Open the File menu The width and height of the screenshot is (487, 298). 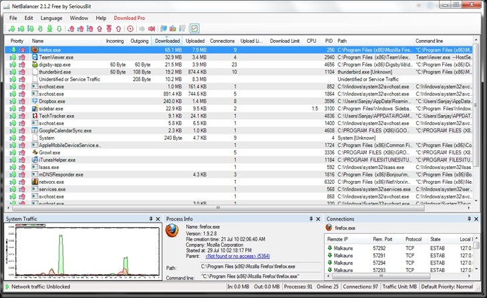coord(13,17)
